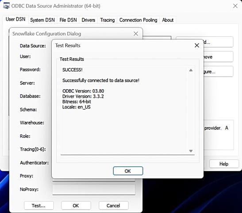Click the test results down arrow

click(191, 151)
